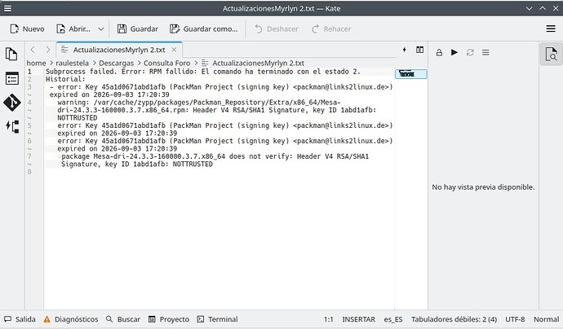
Task: Toggle the document preview sidebar icon
Action: (551, 54)
